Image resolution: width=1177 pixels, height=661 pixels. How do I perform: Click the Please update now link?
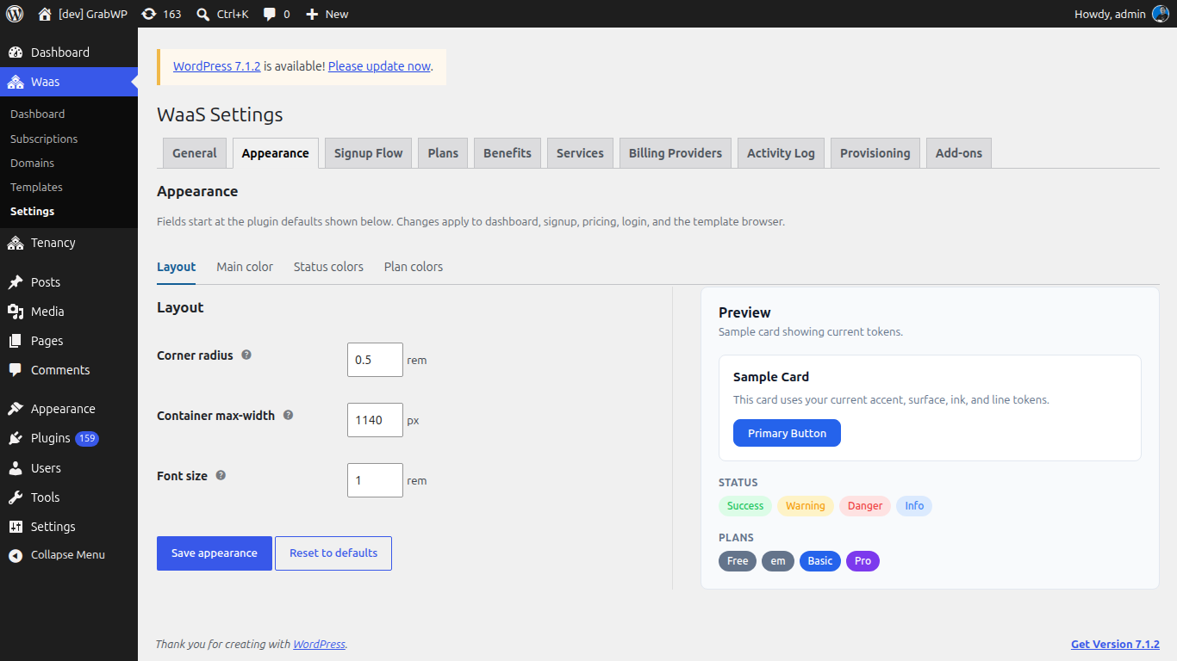point(379,66)
